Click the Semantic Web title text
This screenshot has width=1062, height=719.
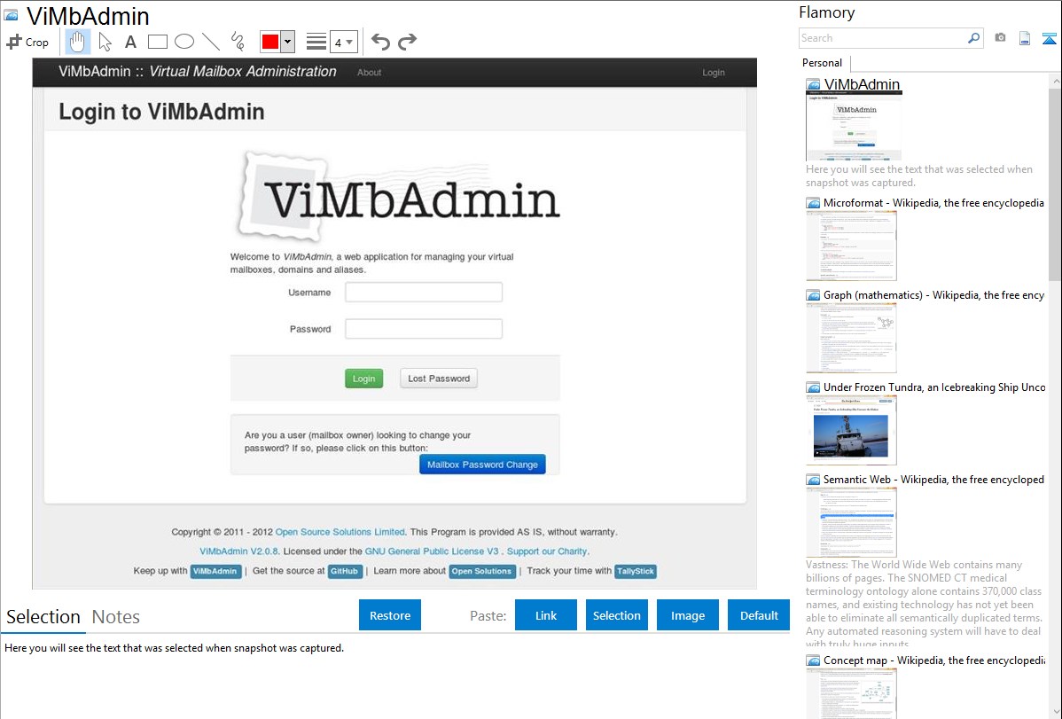pyautogui.click(x=933, y=479)
